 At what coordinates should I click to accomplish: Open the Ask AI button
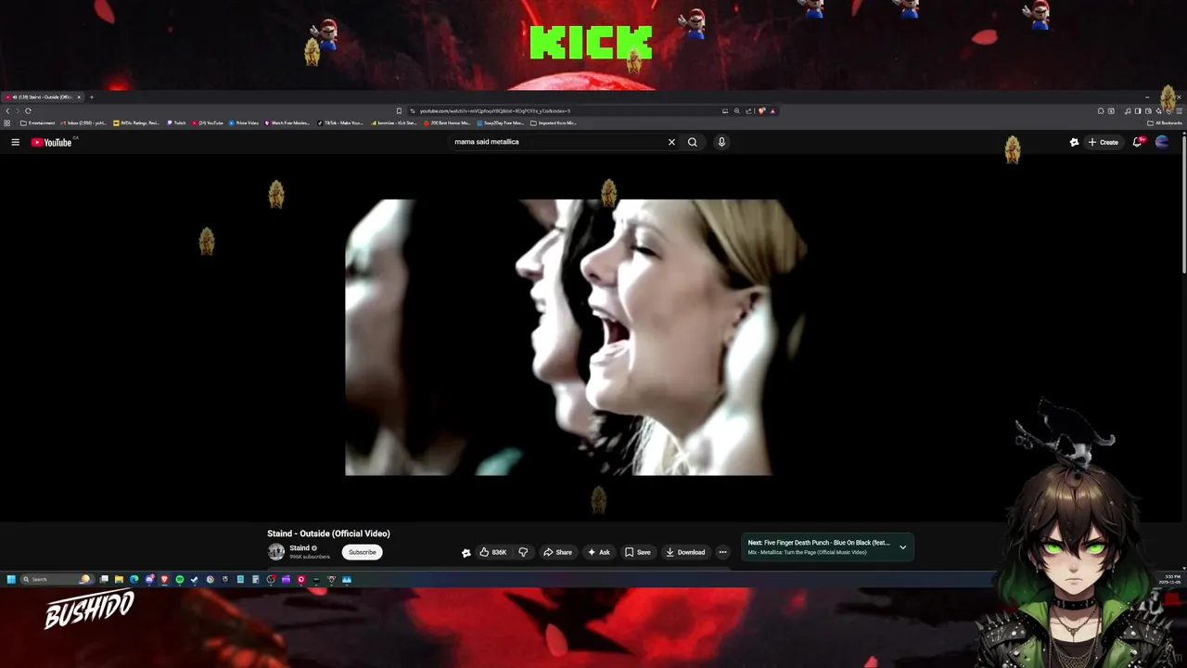point(599,552)
